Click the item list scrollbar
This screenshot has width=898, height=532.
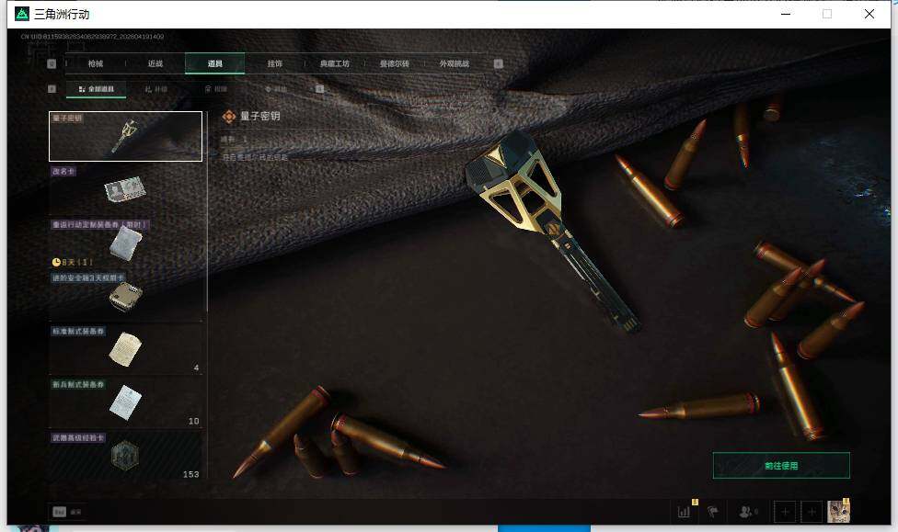[x=207, y=211]
